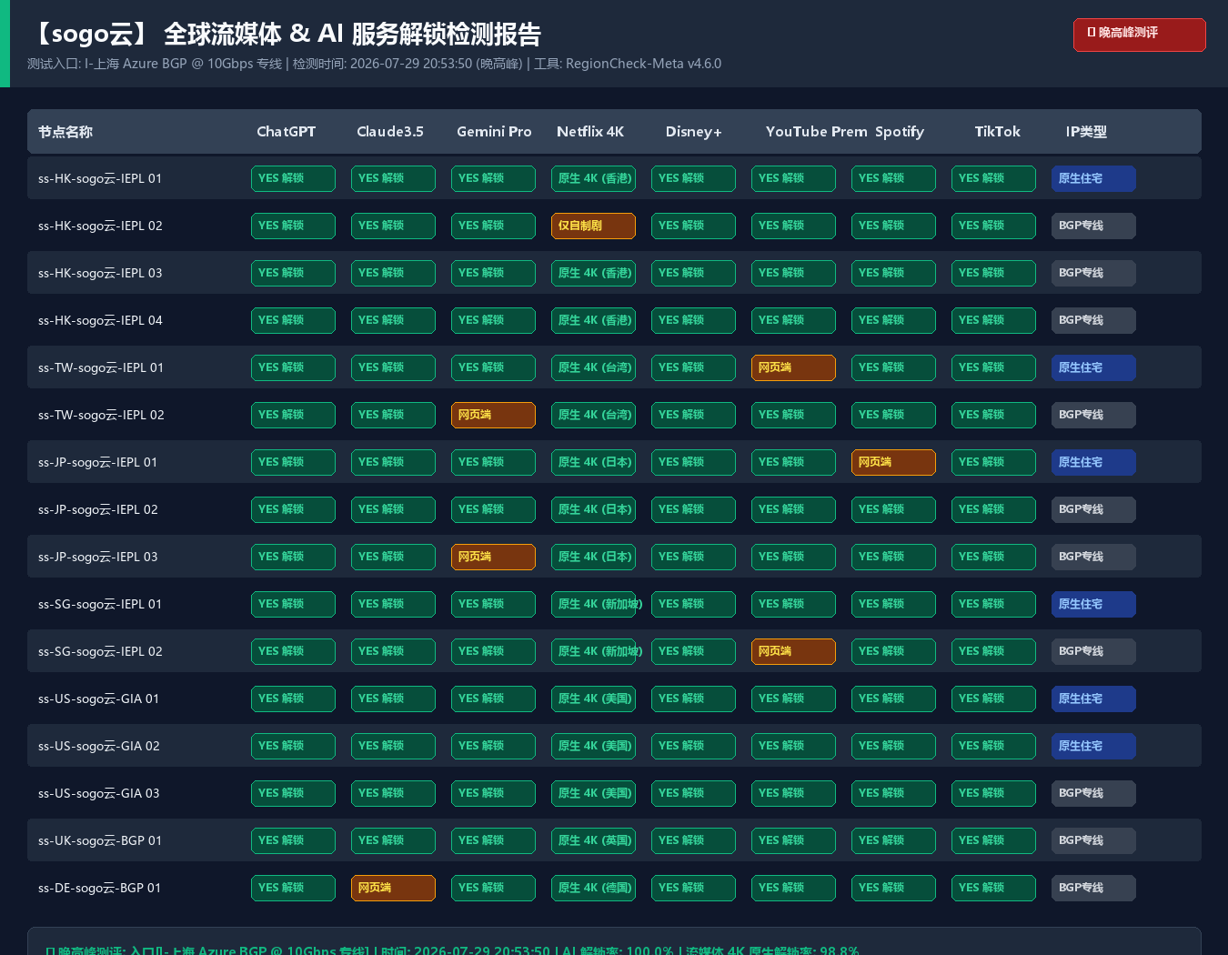
Task: Click 网页端 YouTube badge in SG-IEPL 02 row
Action: 793,651
